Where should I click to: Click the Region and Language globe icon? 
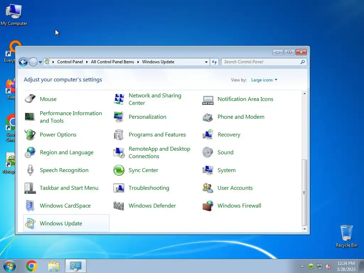click(x=30, y=152)
